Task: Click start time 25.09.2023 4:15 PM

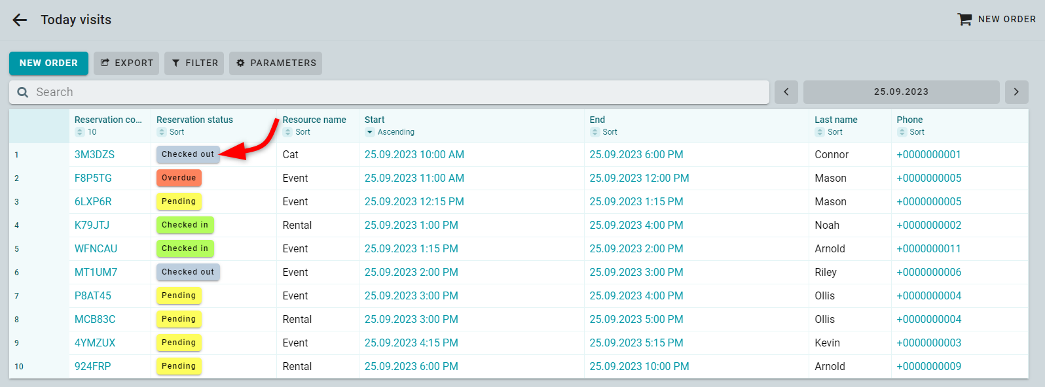Action: (x=411, y=343)
